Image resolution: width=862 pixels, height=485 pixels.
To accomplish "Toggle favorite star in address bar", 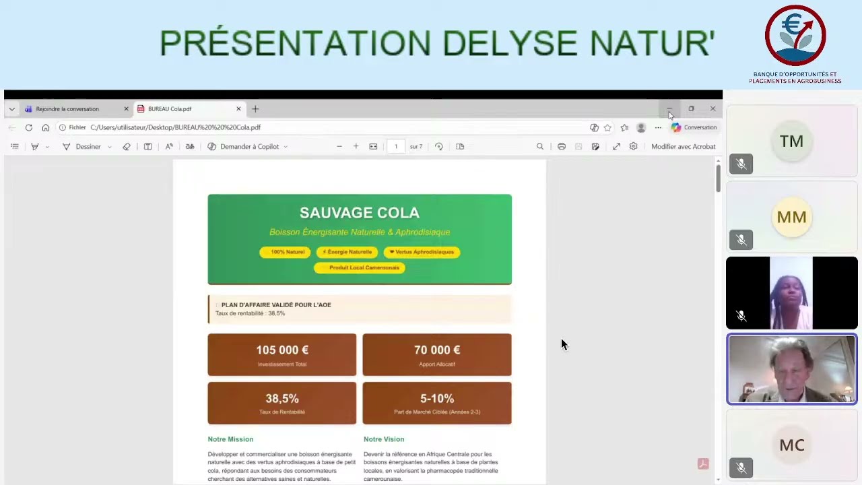I will (607, 127).
